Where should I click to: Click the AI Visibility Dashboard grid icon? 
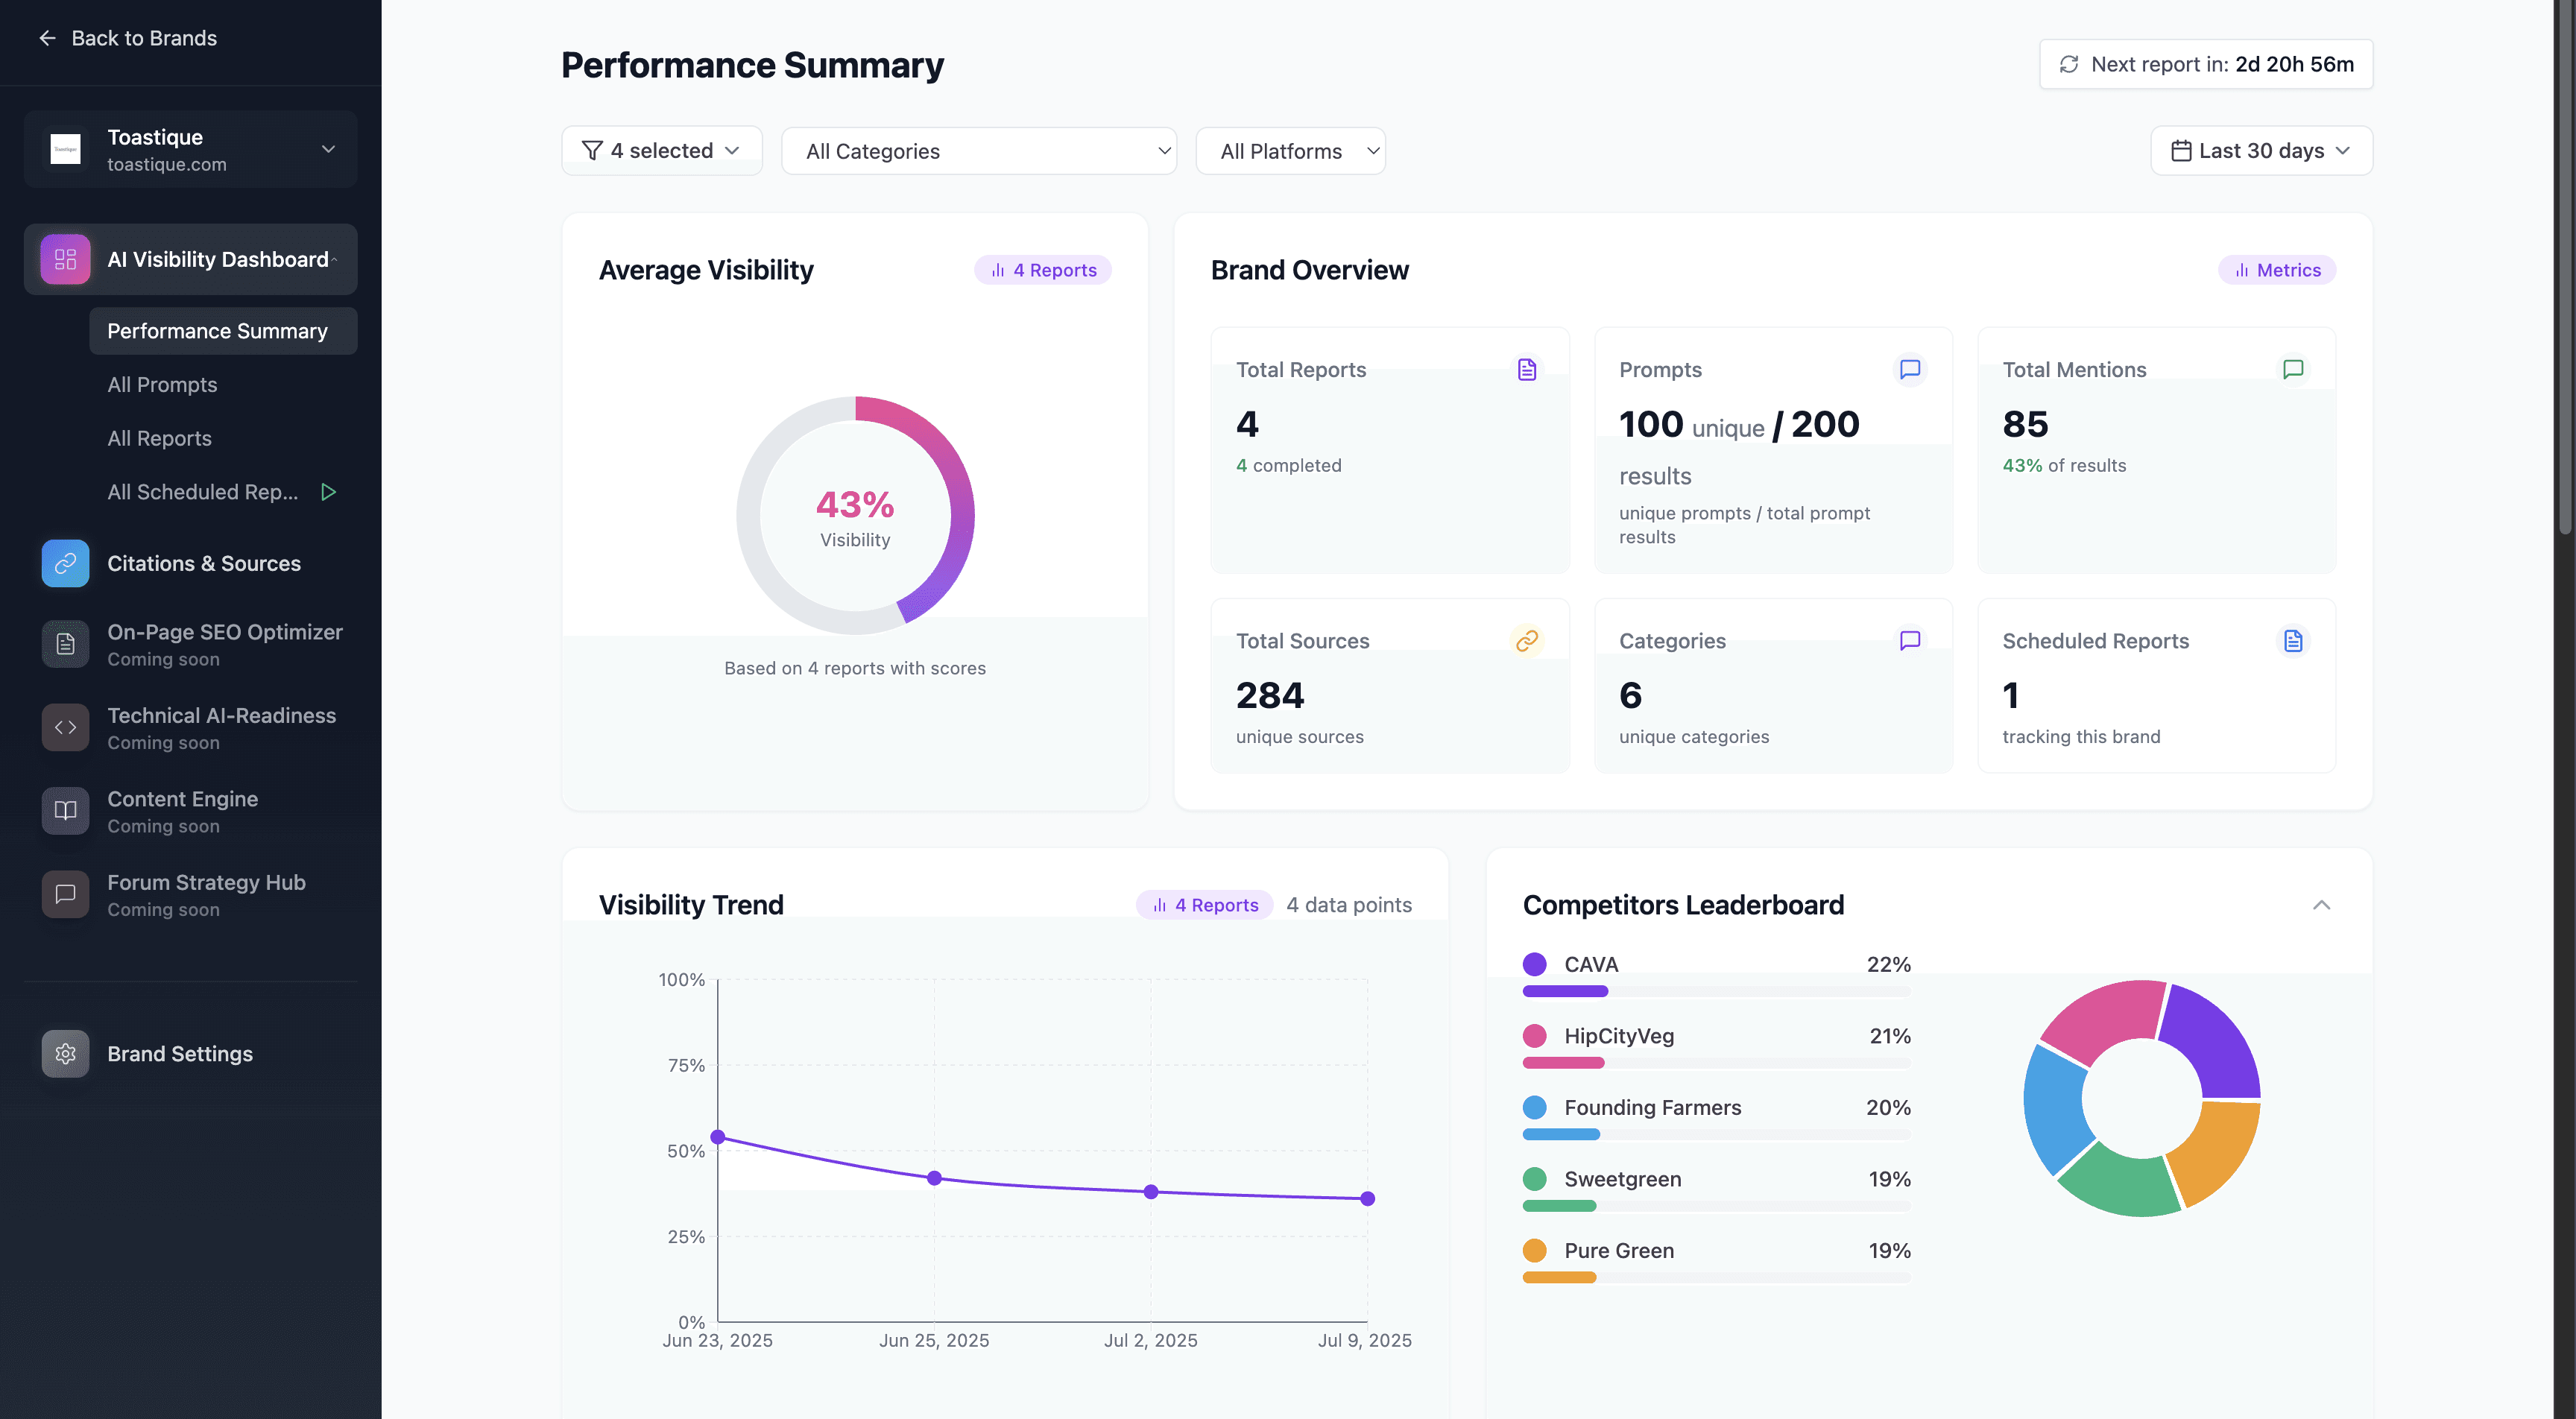[x=65, y=259]
